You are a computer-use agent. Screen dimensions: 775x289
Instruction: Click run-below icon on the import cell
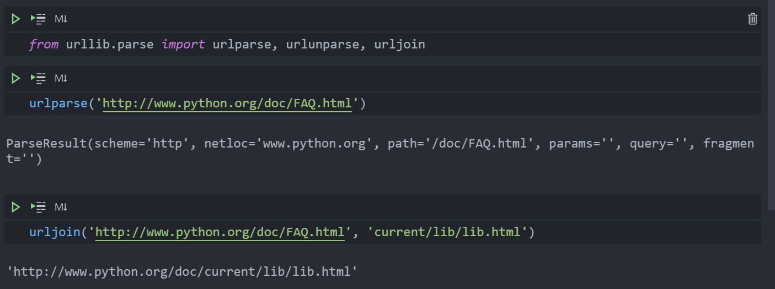[38, 19]
